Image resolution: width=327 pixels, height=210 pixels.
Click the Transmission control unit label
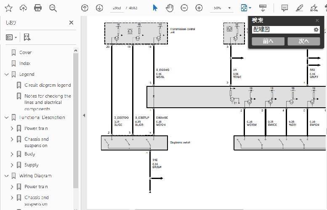[x=183, y=30]
